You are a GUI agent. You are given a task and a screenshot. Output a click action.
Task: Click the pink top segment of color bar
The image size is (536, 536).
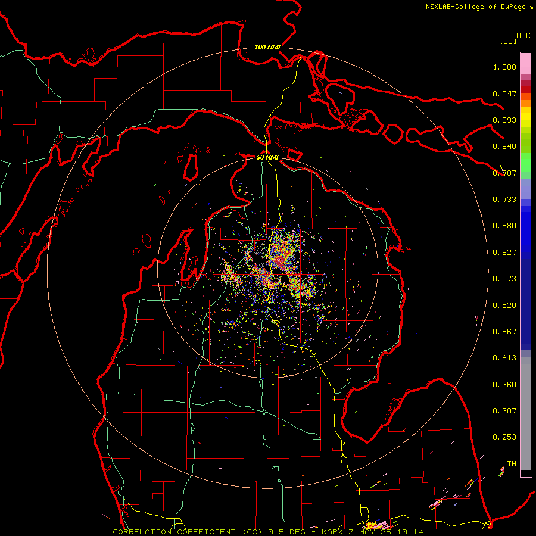tap(526, 63)
